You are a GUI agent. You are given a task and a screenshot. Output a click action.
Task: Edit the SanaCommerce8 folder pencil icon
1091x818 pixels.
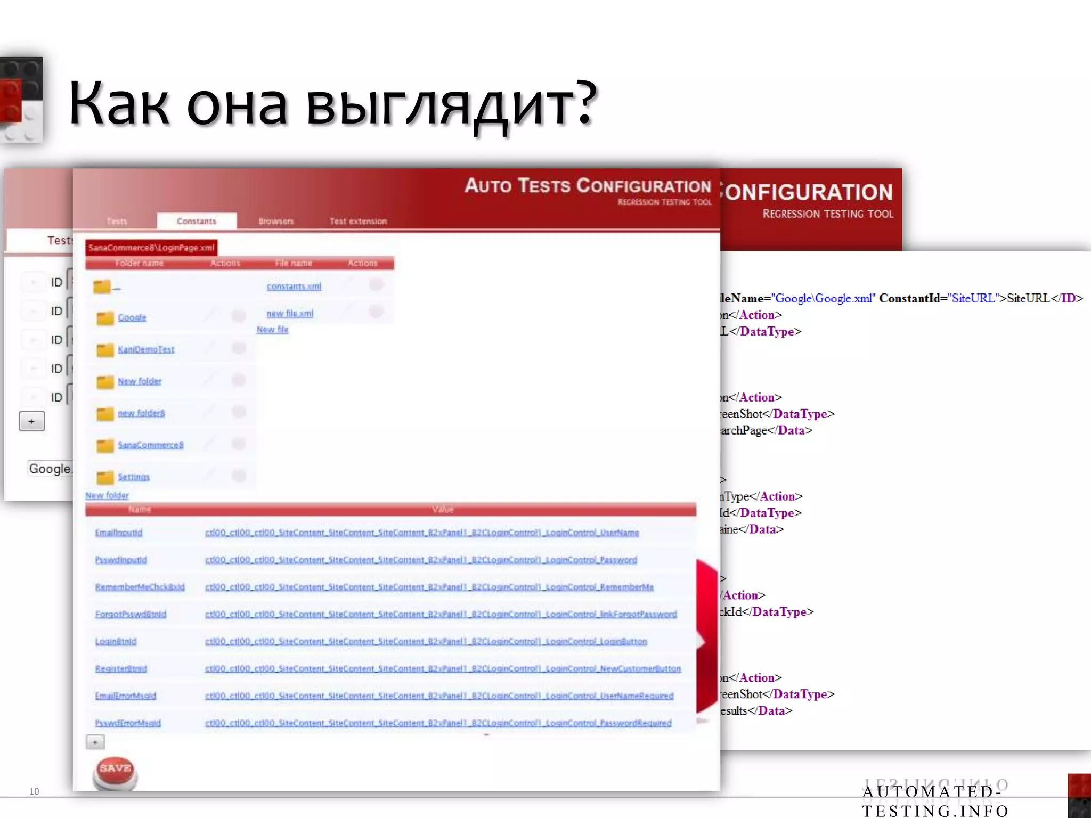click(210, 444)
